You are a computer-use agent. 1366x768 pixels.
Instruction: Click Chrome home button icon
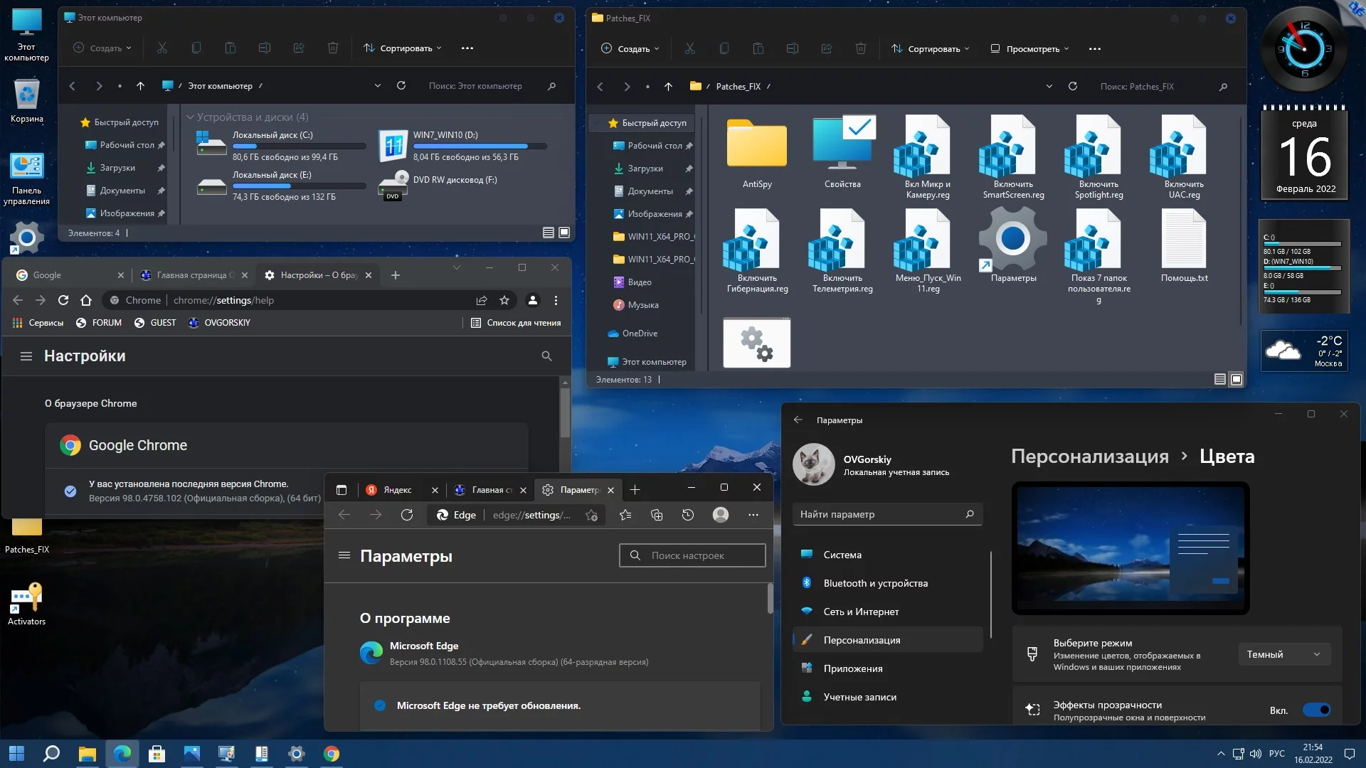[86, 300]
